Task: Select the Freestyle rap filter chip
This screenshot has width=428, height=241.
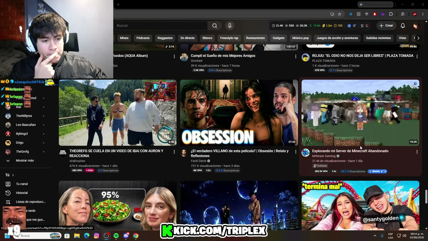Action: (x=229, y=38)
